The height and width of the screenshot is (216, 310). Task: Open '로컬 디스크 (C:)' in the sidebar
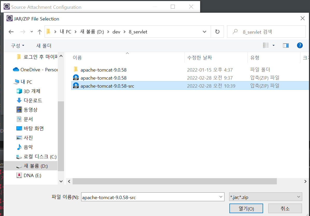tap(36, 157)
